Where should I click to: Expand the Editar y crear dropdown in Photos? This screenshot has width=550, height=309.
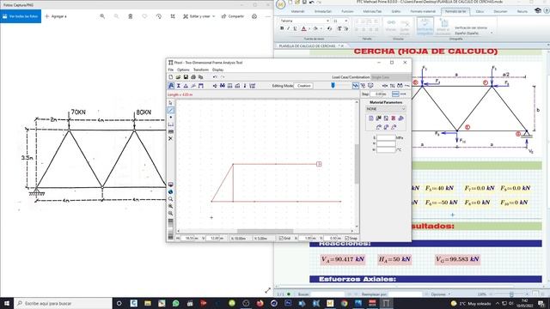pos(199,16)
